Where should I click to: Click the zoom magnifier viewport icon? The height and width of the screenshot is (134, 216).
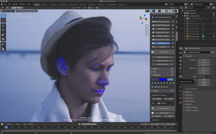coord(147,26)
